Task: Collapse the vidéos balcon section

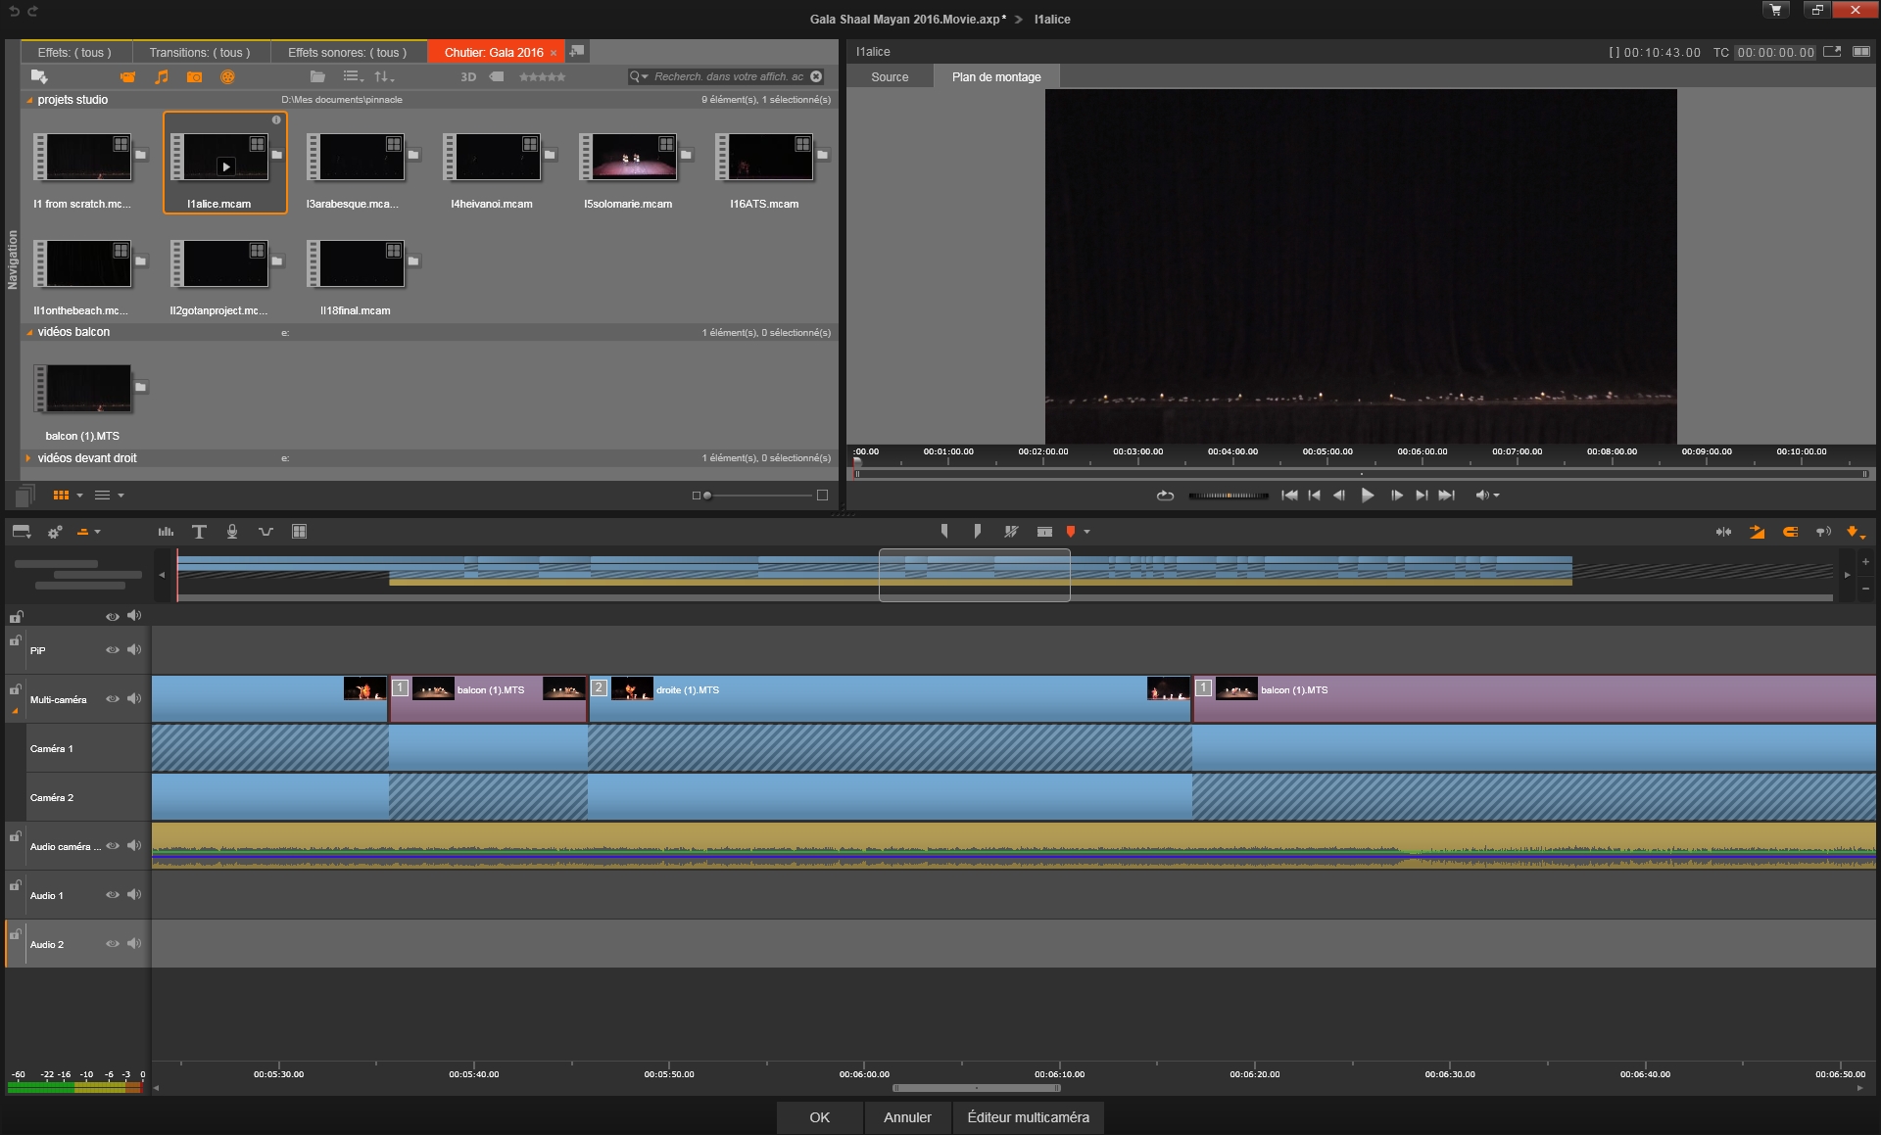Action: [29, 332]
